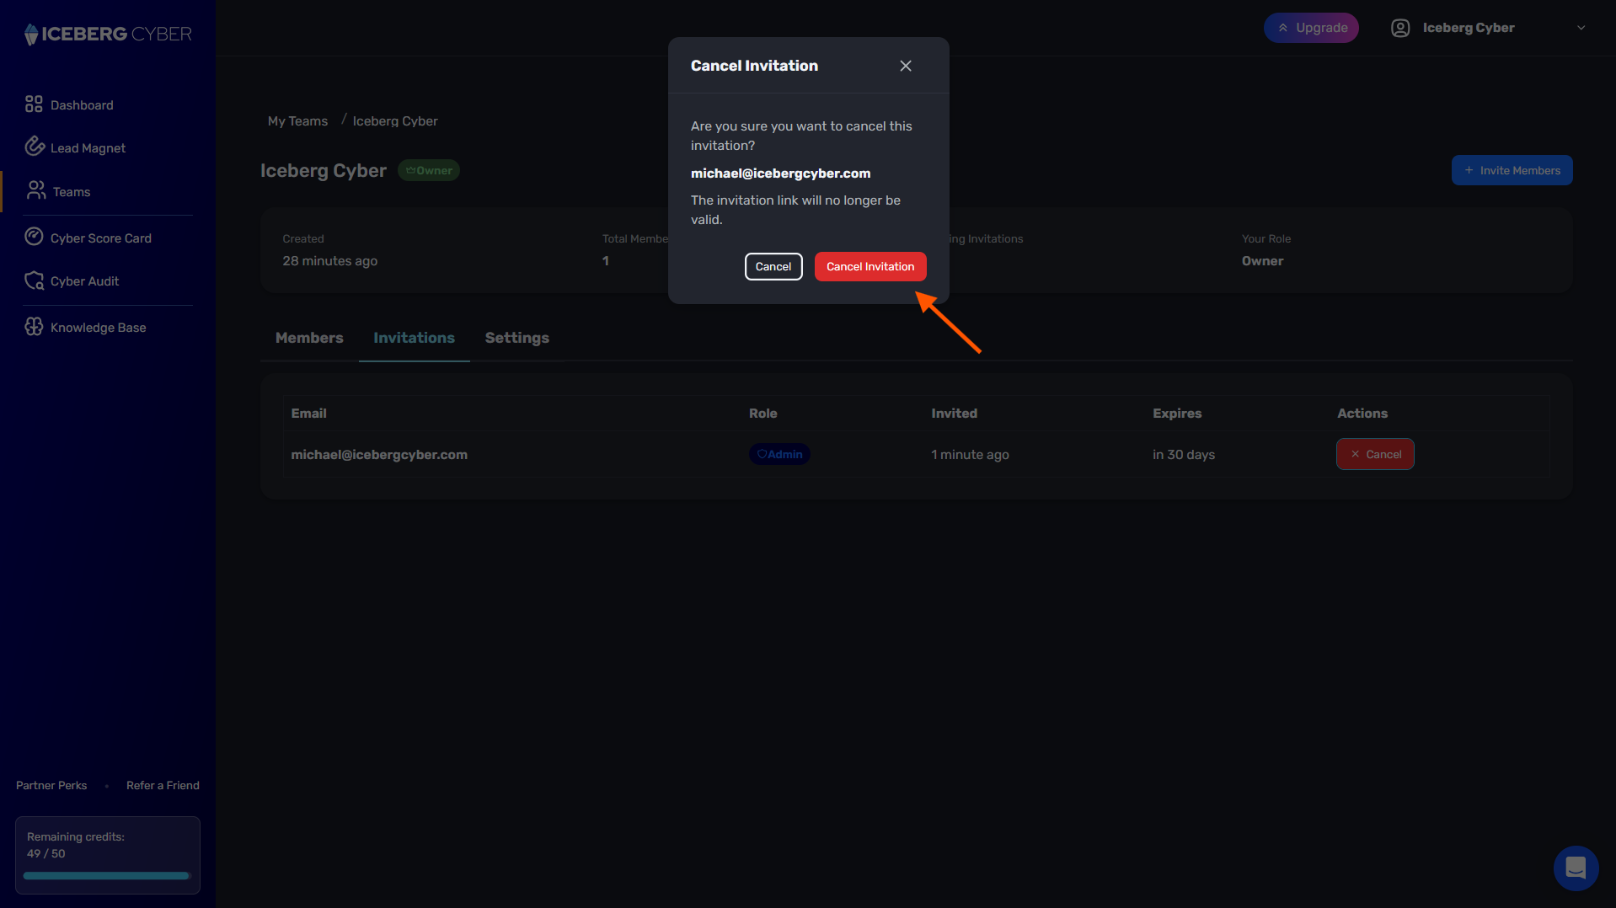Click the Iceberg Cyber breadcrumb
Viewport: 1616px width, 908px height.
tap(395, 121)
